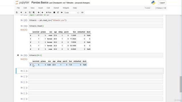The width and height of the screenshot is (182, 102).
Task: Open the Edit menu
Action: point(25,8)
